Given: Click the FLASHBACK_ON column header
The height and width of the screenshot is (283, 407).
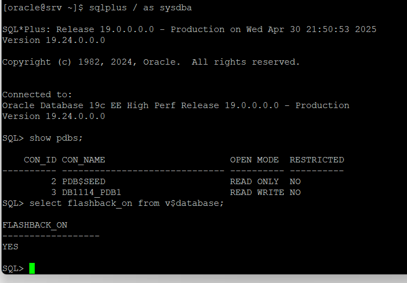Looking at the screenshot, I should (35, 225).
